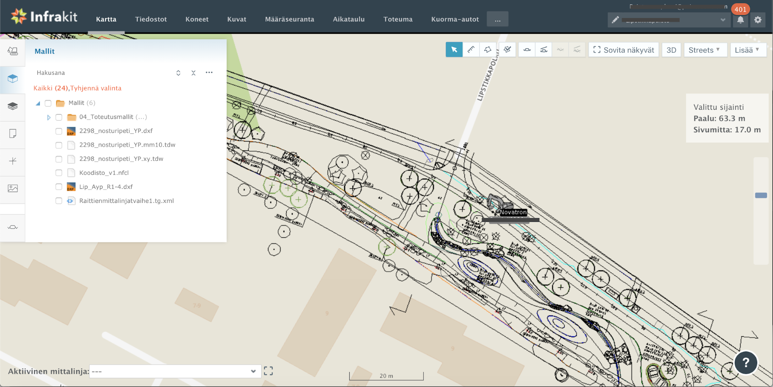Viewport: 773px width, 387px height.
Task: Open the Aktiivinen mittalinja dropdown
Action: pyautogui.click(x=175, y=371)
